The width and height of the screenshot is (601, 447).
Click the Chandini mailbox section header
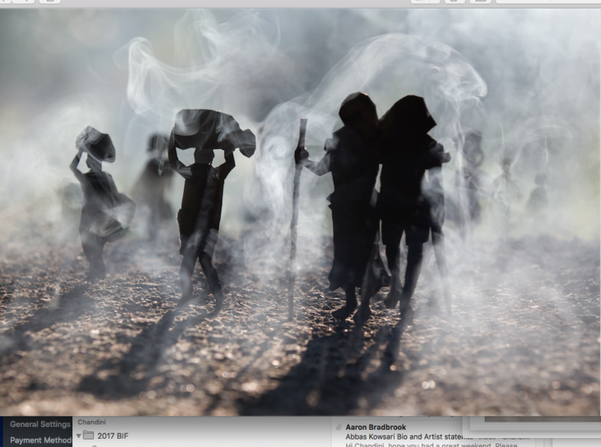click(92, 422)
